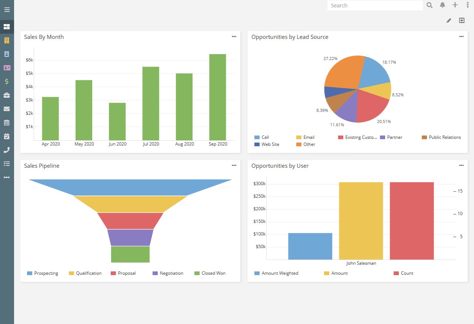Open the Calendar from the sidebar
Screen dimensions: 474x324
click(7, 122)
